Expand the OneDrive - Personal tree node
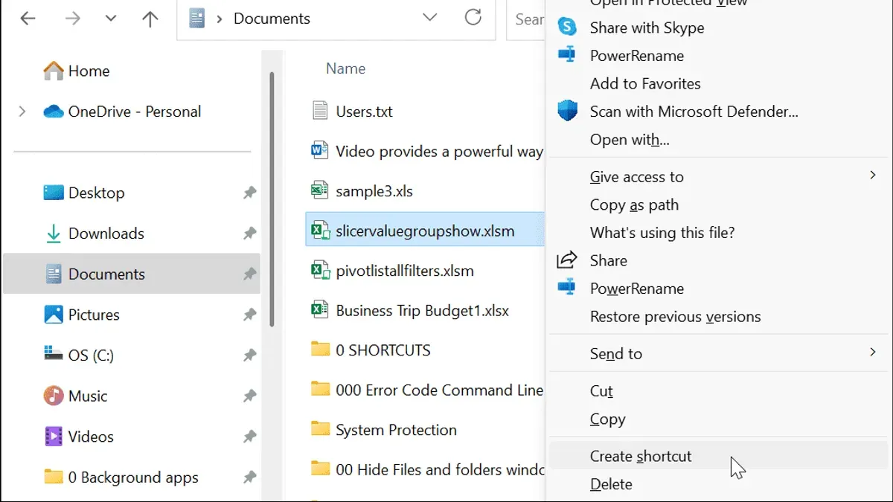 point(22,112)
